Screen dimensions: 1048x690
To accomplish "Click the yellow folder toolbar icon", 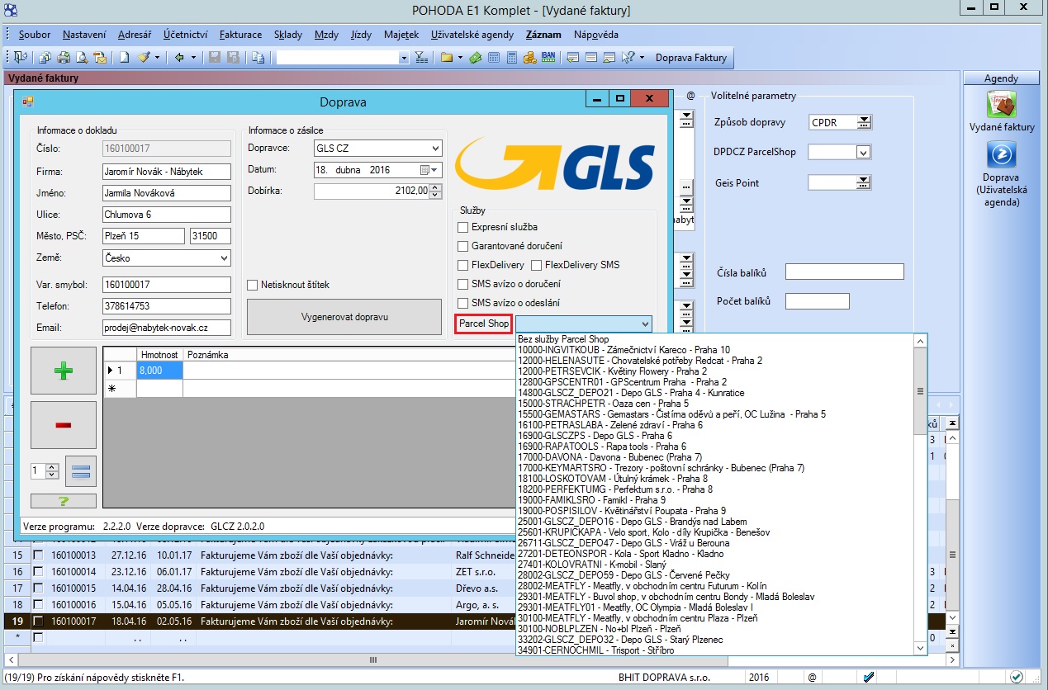I will click(x=447, y=58).
